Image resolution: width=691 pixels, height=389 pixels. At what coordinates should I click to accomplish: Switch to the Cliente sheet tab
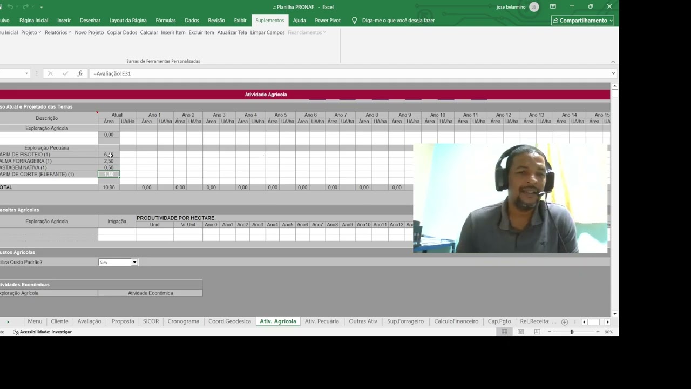point(59,321)
